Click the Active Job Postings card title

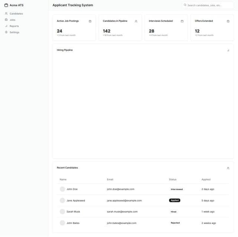68,21
